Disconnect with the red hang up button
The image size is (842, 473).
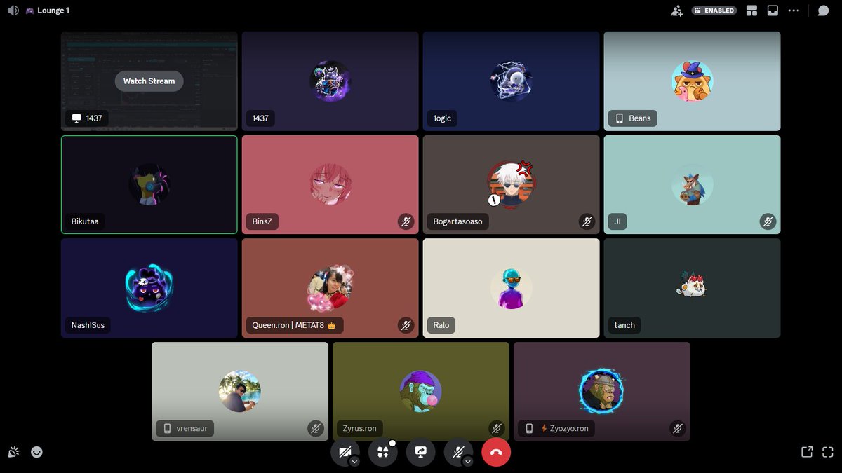tap(496, 452)
